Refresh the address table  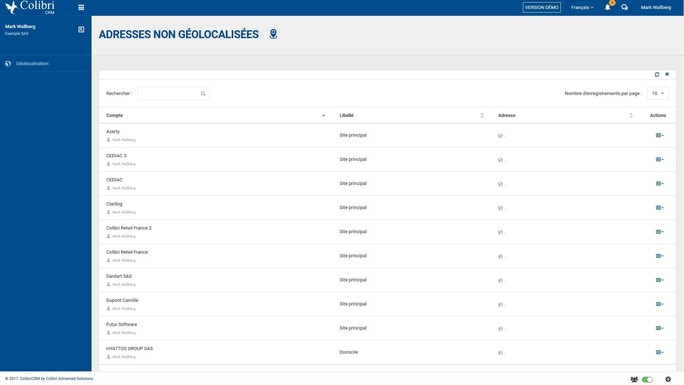tap(657, 74)
